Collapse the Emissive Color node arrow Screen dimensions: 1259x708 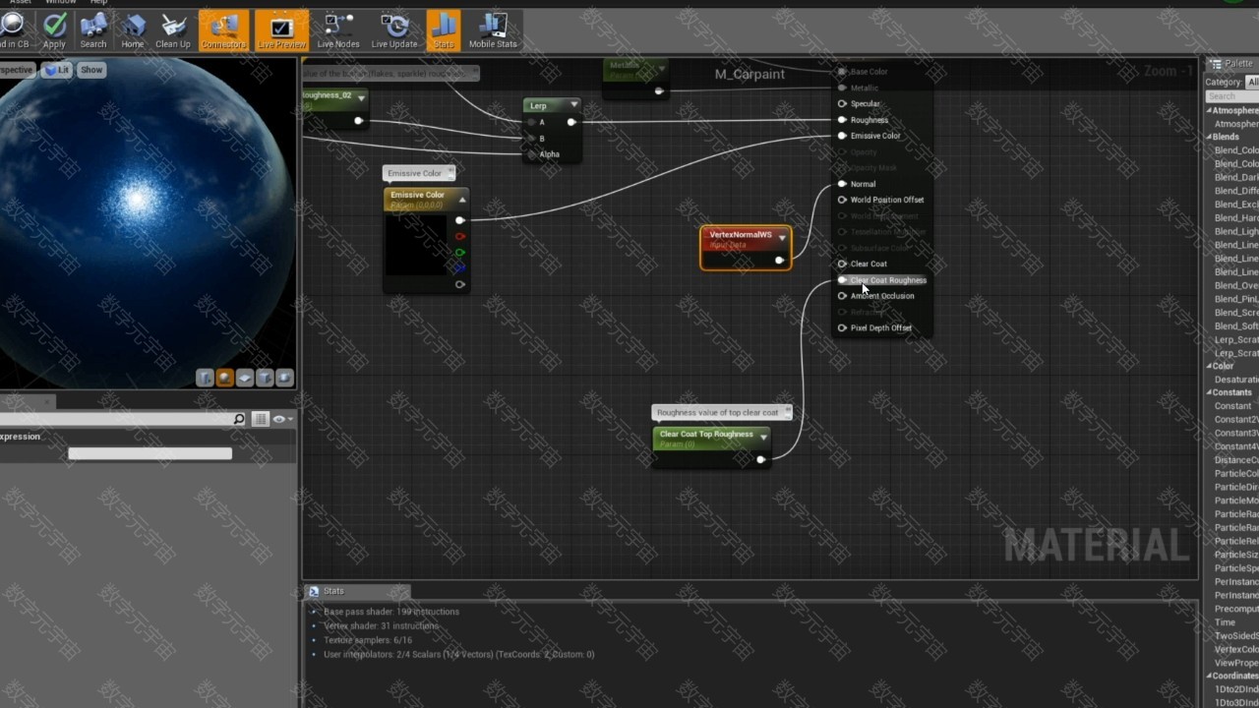(x=462, y=200)
